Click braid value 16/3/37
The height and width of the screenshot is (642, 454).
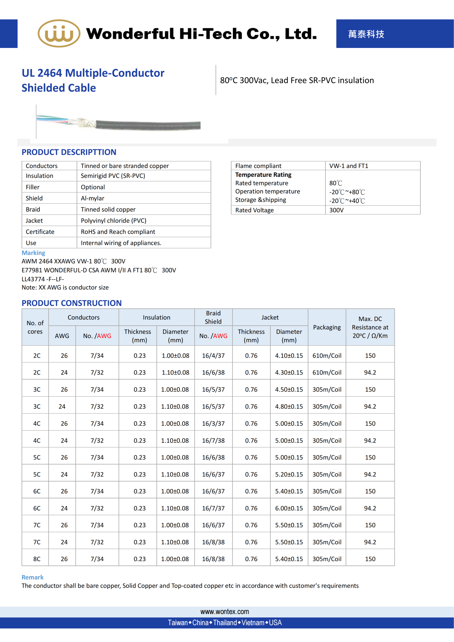click(213, 423)
